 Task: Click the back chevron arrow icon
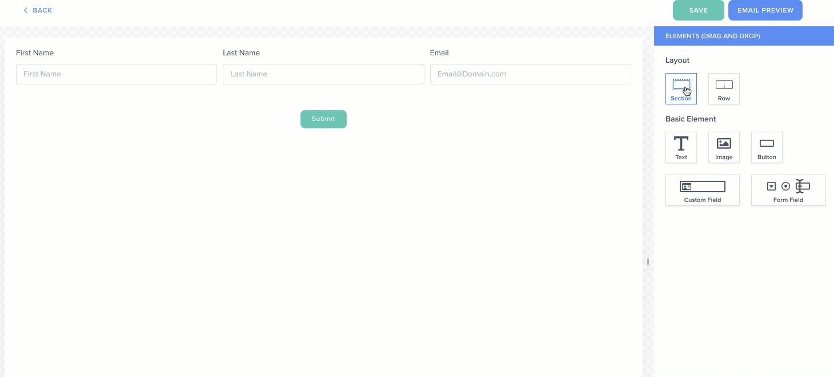point(26,10)
